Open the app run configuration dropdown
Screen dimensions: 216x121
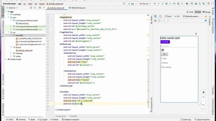click(x=132, y=4)
